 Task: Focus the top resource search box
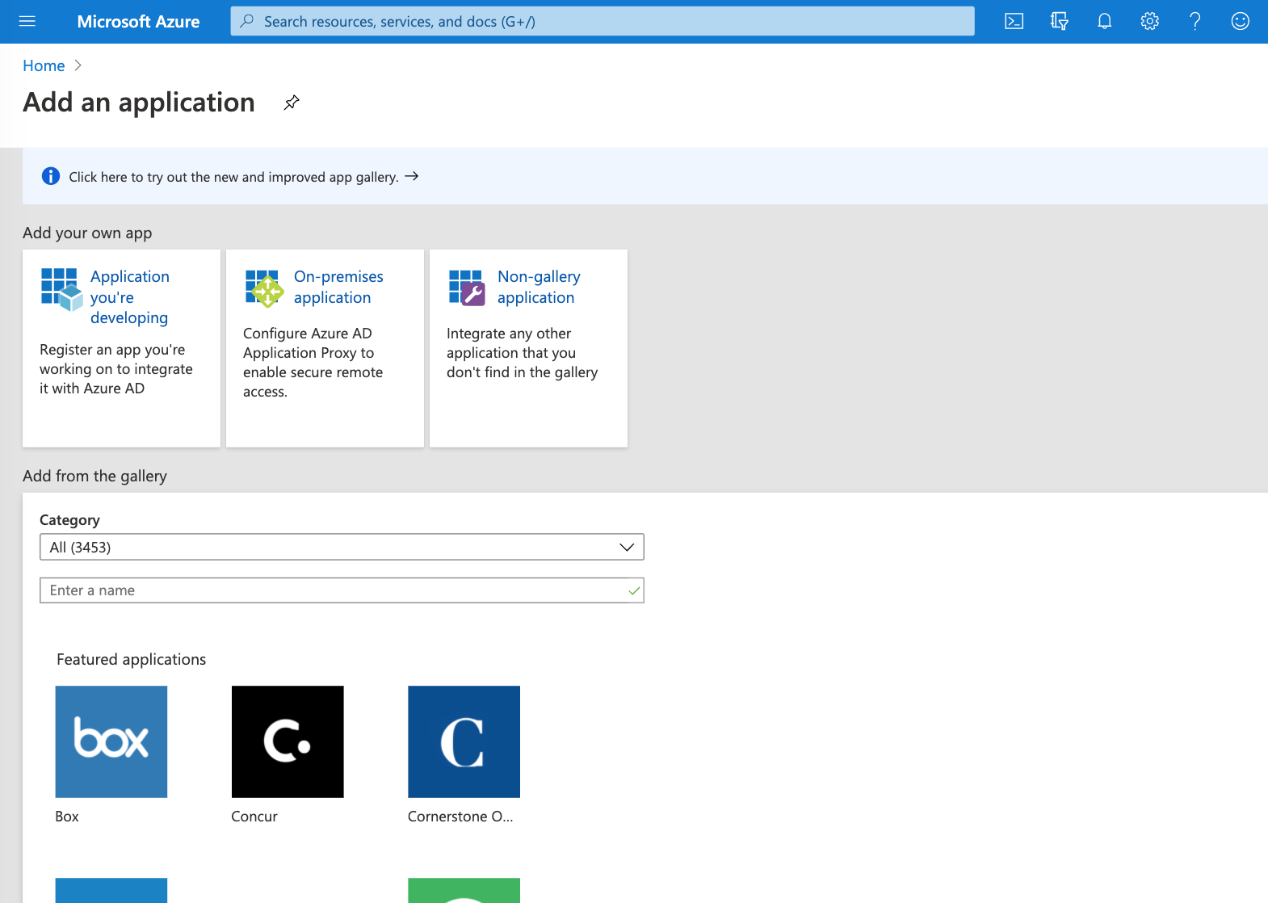[602, 22]
